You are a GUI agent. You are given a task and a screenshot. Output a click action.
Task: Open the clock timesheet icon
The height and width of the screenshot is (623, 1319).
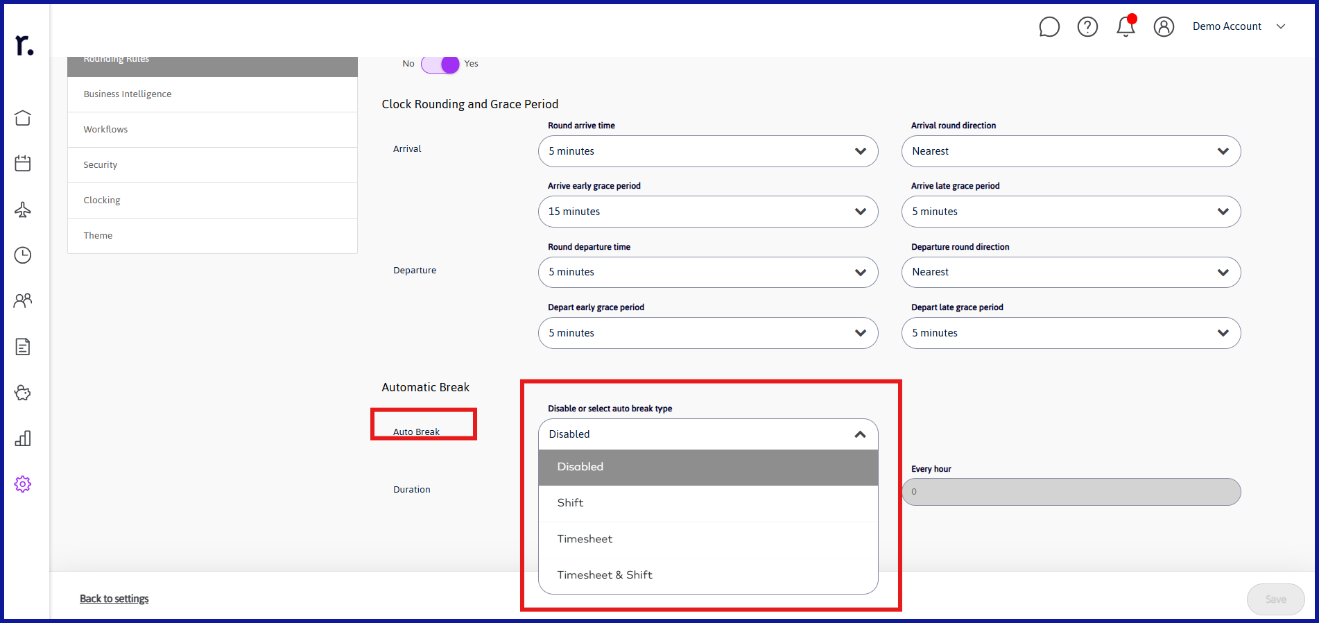click(x=23, y=255)
